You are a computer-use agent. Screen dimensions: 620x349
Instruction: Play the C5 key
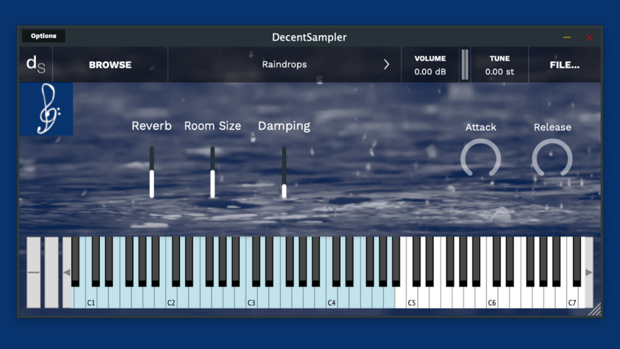(x=411, y=298)
